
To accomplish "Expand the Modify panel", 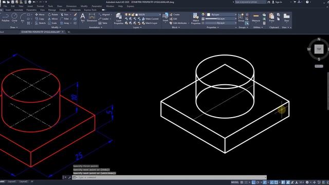I will coord(56,27).
